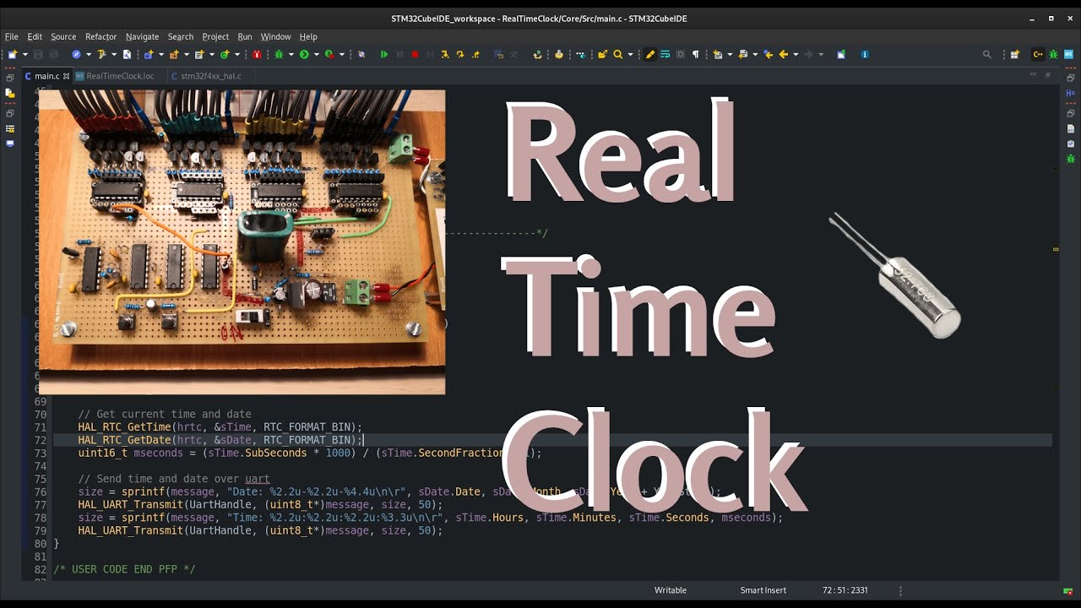Click the New file toolbar icon
The width and height of the screenshot is (1081, 608).
coord(12,54)
